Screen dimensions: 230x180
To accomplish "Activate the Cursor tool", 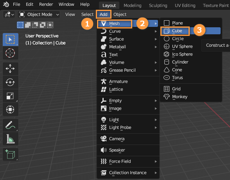I will (11, 53).
